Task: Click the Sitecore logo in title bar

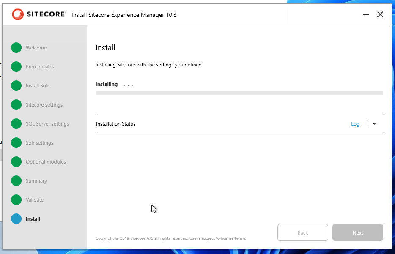Action: click(39, 14)
